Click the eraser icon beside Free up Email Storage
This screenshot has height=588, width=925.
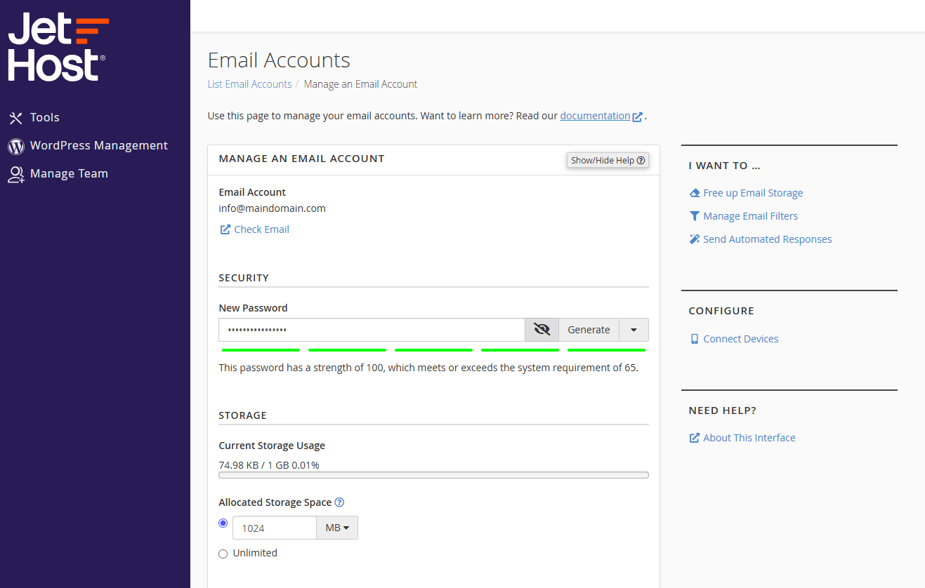tap(695, 193)
